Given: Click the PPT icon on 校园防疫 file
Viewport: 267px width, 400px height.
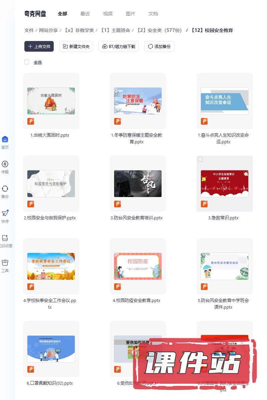Looking at the screenshot, I should click(117, 287).
